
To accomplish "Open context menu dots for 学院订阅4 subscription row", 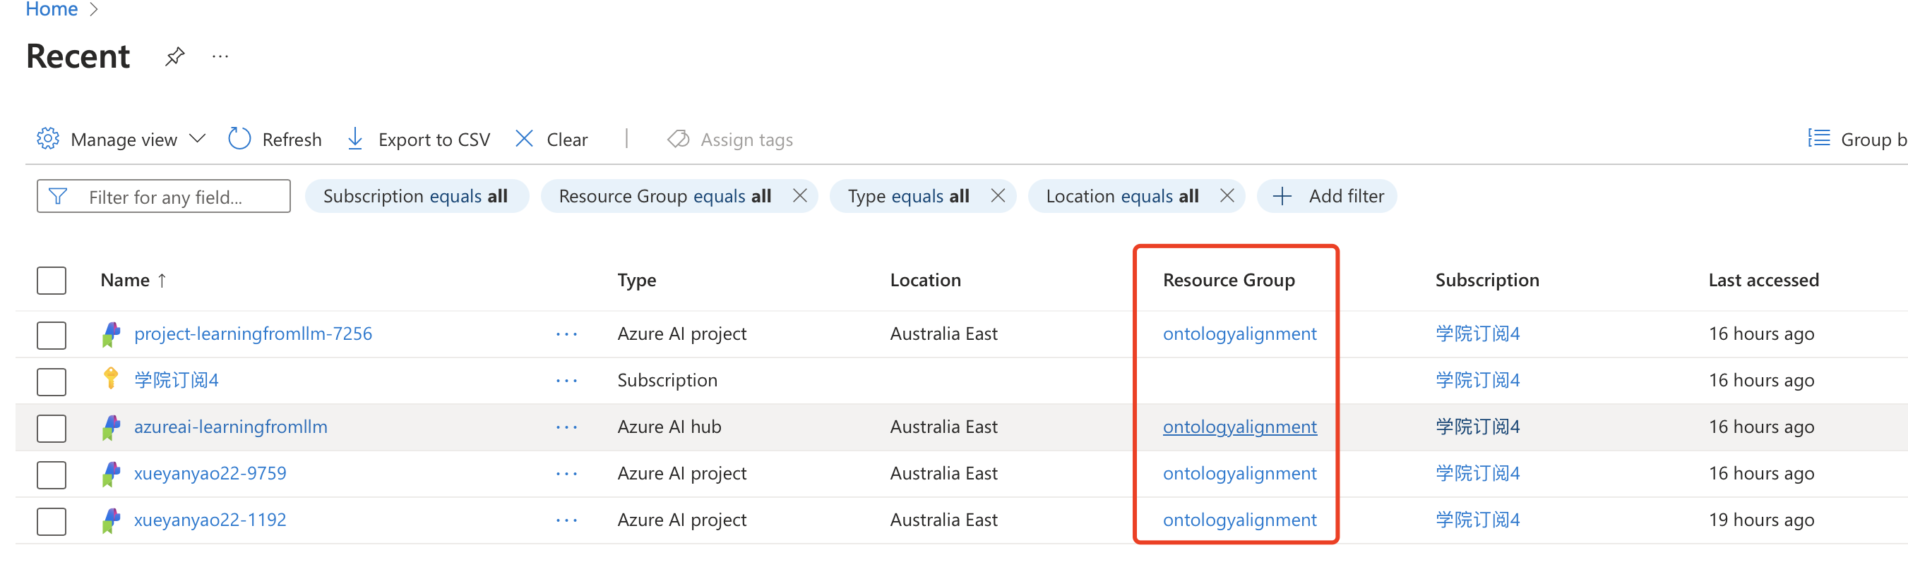I will 566,381.
